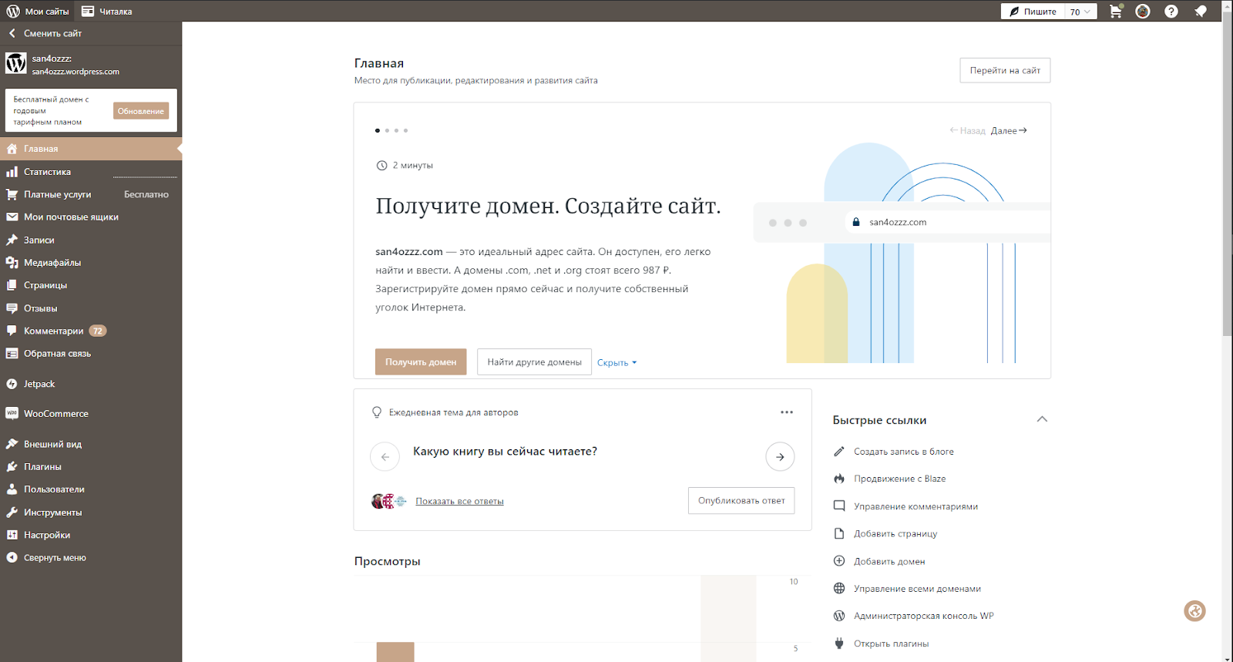Show the previous daily prompt with left arrow
Screen dimensions: 1233x662
coord(385,457)
